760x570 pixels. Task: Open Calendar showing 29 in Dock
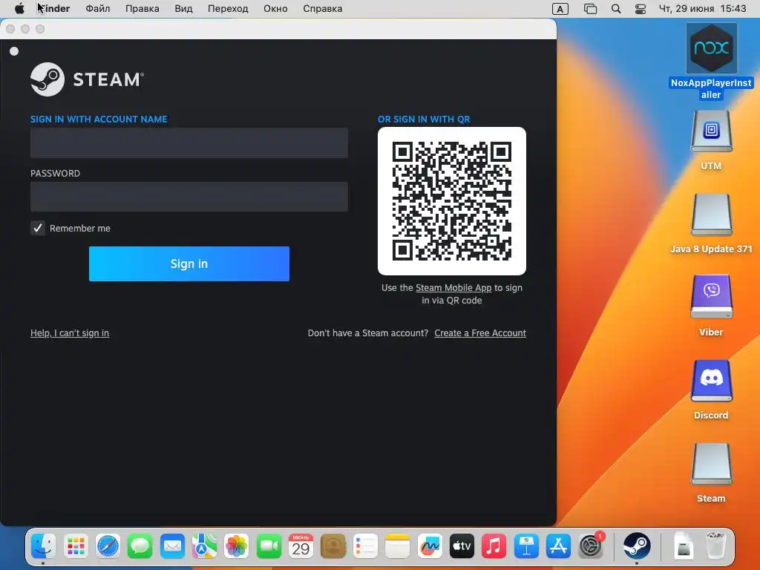[301, 546]
